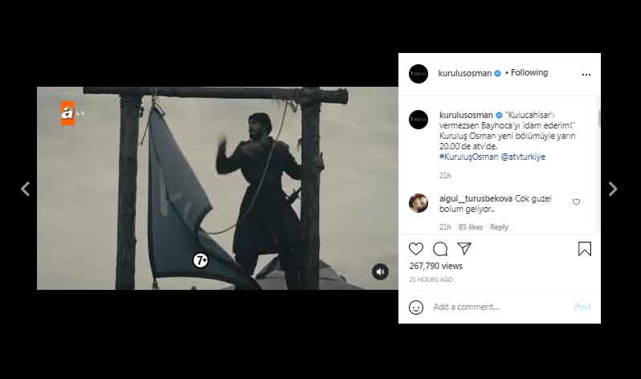The image size is (641, 379).
Task: Reply to aigul__turusbekova's comment
Action: [499, 227]
